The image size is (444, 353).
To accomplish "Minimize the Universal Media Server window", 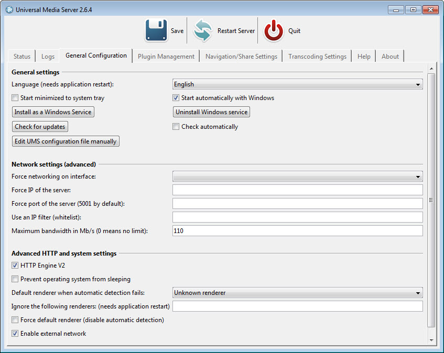I will [396, 10].
